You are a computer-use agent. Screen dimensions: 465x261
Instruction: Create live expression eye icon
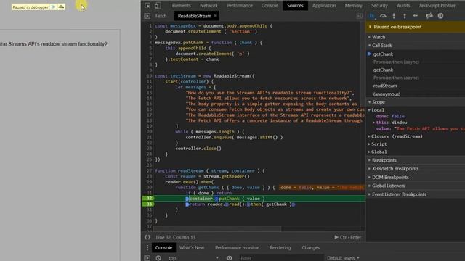(230, 258)
